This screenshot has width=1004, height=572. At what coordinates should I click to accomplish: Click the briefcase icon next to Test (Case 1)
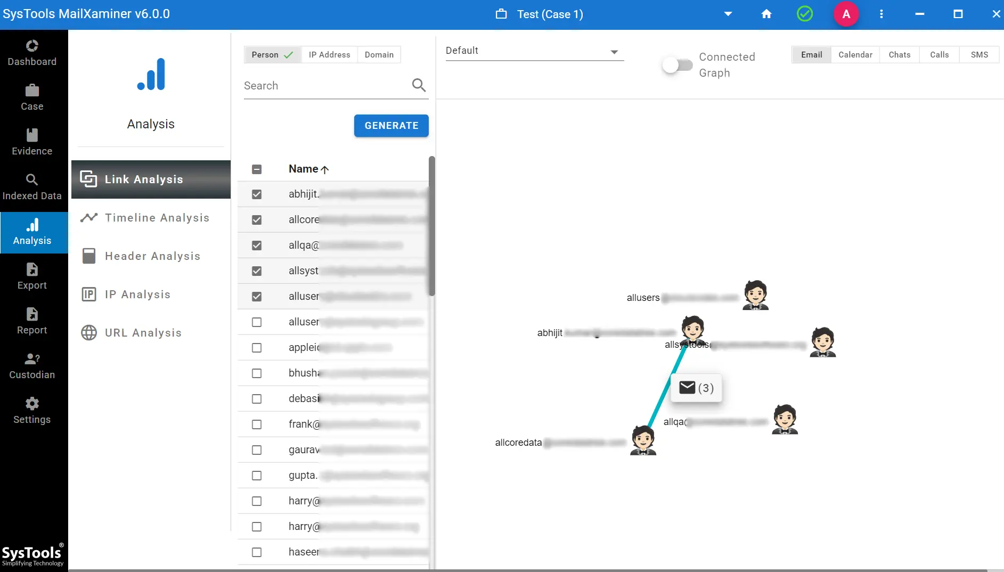[x=501, y=14]
